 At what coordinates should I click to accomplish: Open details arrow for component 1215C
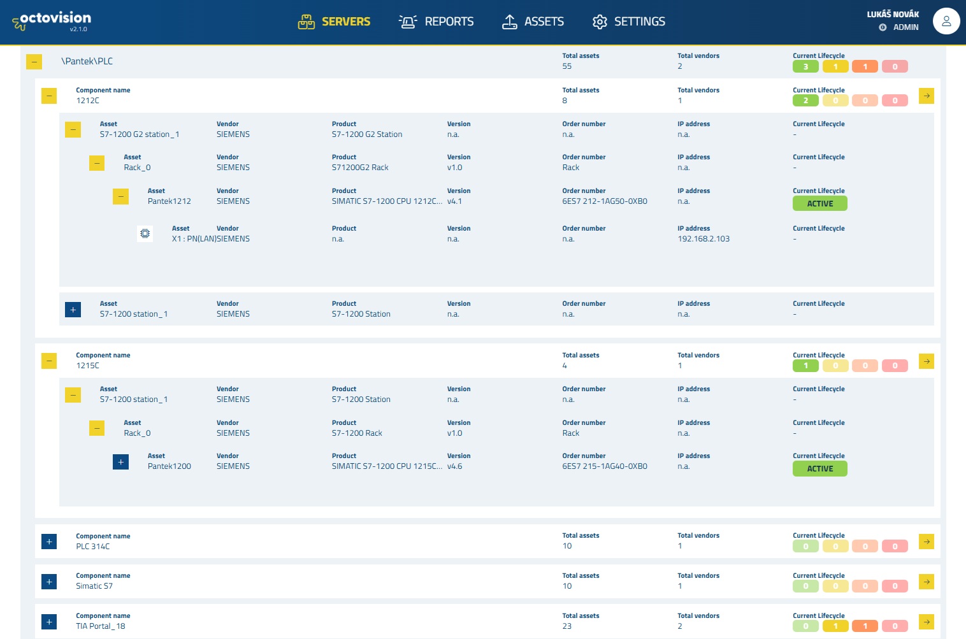tap(926, 361)
